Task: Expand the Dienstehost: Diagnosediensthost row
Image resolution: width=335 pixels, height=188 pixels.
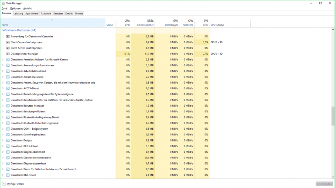Action: point(3,152)
